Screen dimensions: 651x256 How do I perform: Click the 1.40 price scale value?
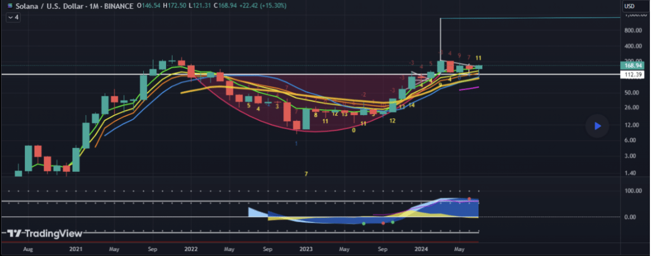tap(630, 173)
